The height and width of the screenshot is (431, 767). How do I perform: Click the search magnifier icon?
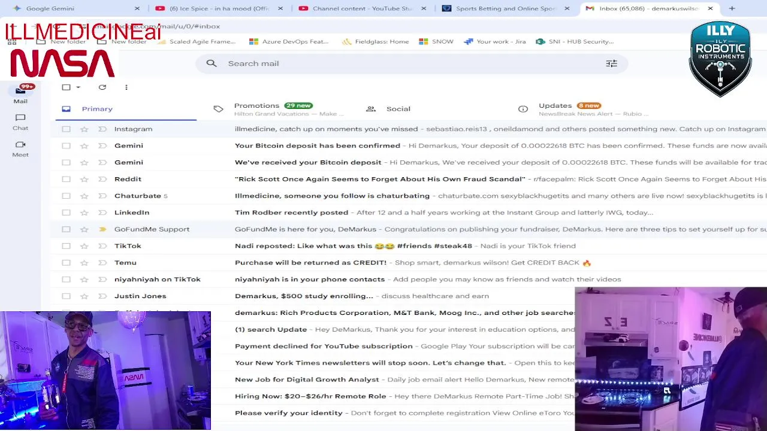[x=212, y=63]
